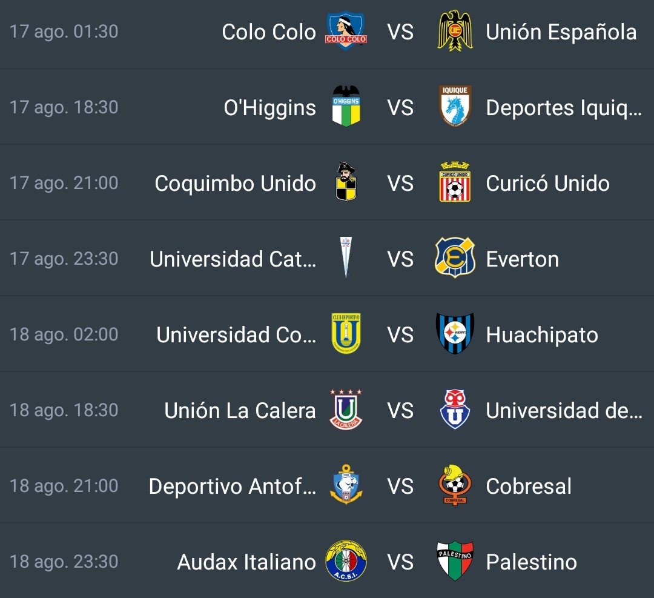Open the Deportes Iquique dragon logo

[x=455, y=106]
